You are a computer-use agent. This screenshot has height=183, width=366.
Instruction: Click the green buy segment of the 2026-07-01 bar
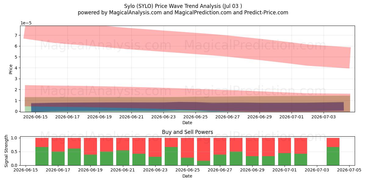pos(285,159)
